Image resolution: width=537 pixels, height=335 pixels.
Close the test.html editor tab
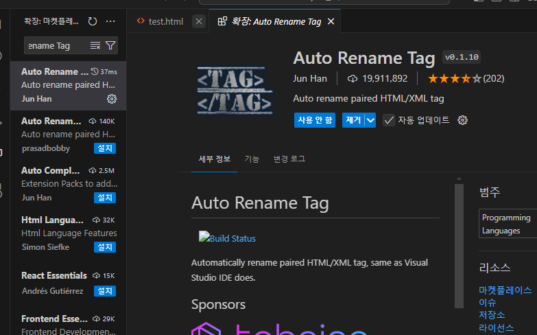point(199,21)
